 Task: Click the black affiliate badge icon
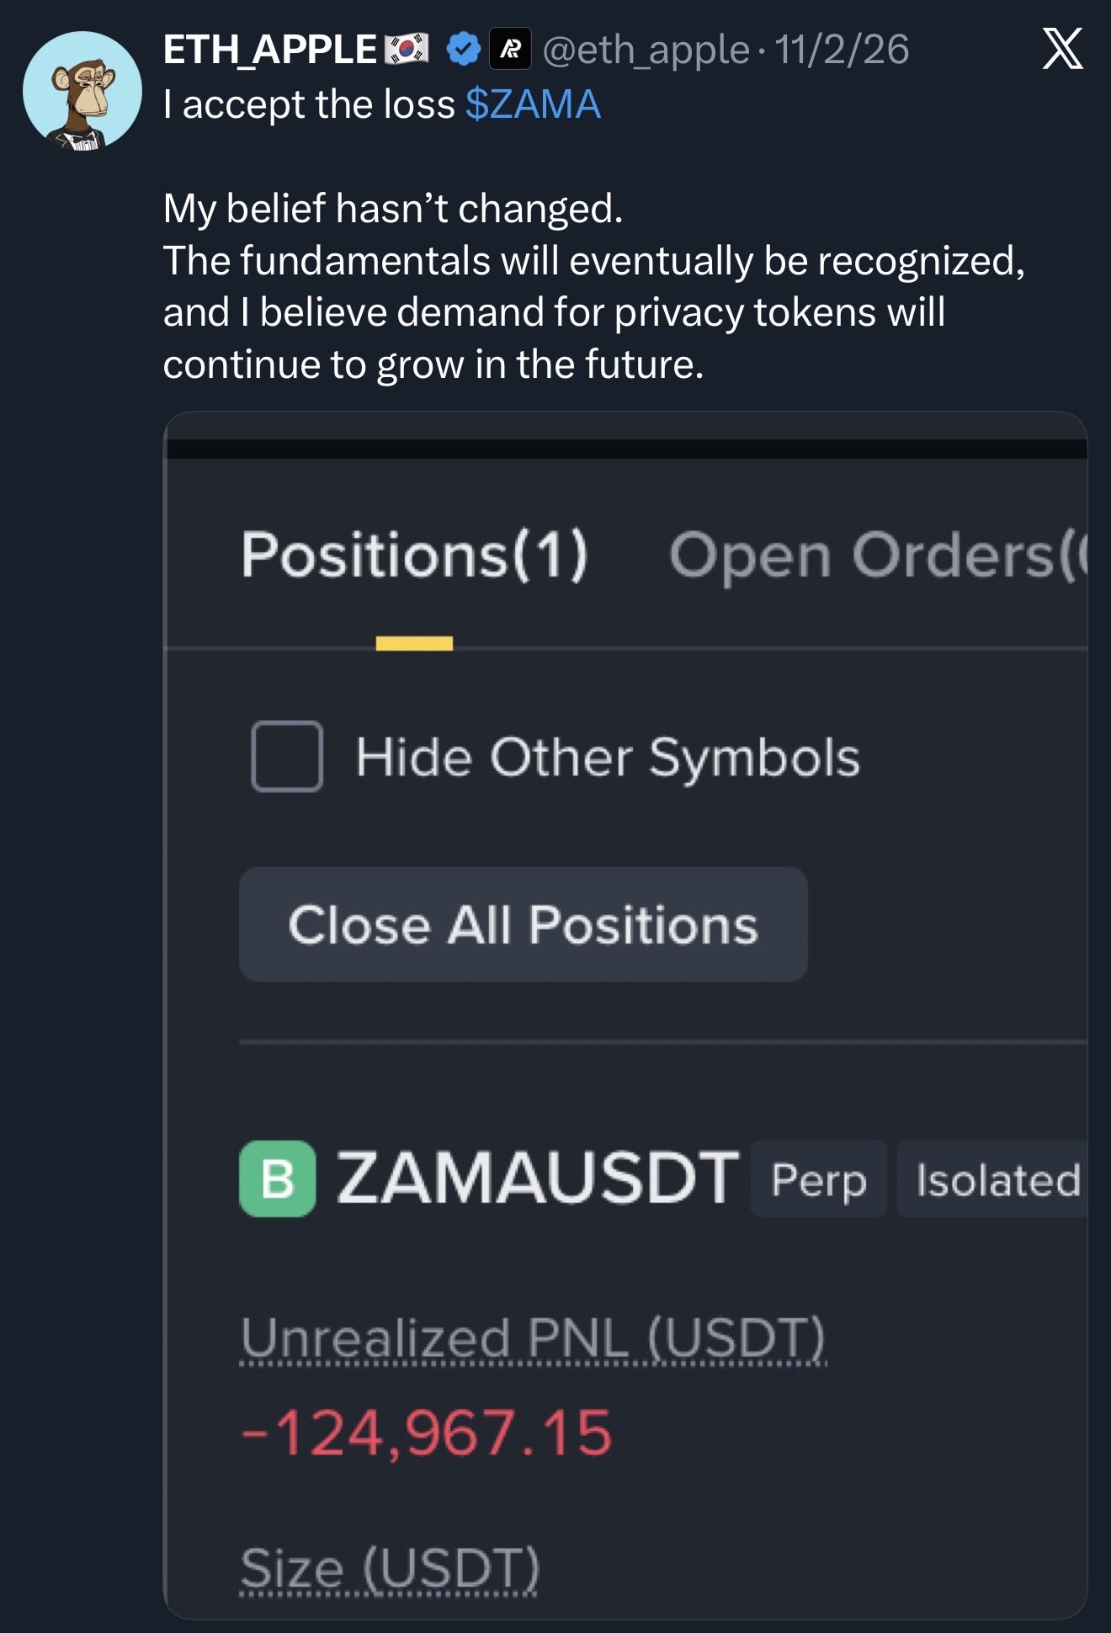[509, 49]
